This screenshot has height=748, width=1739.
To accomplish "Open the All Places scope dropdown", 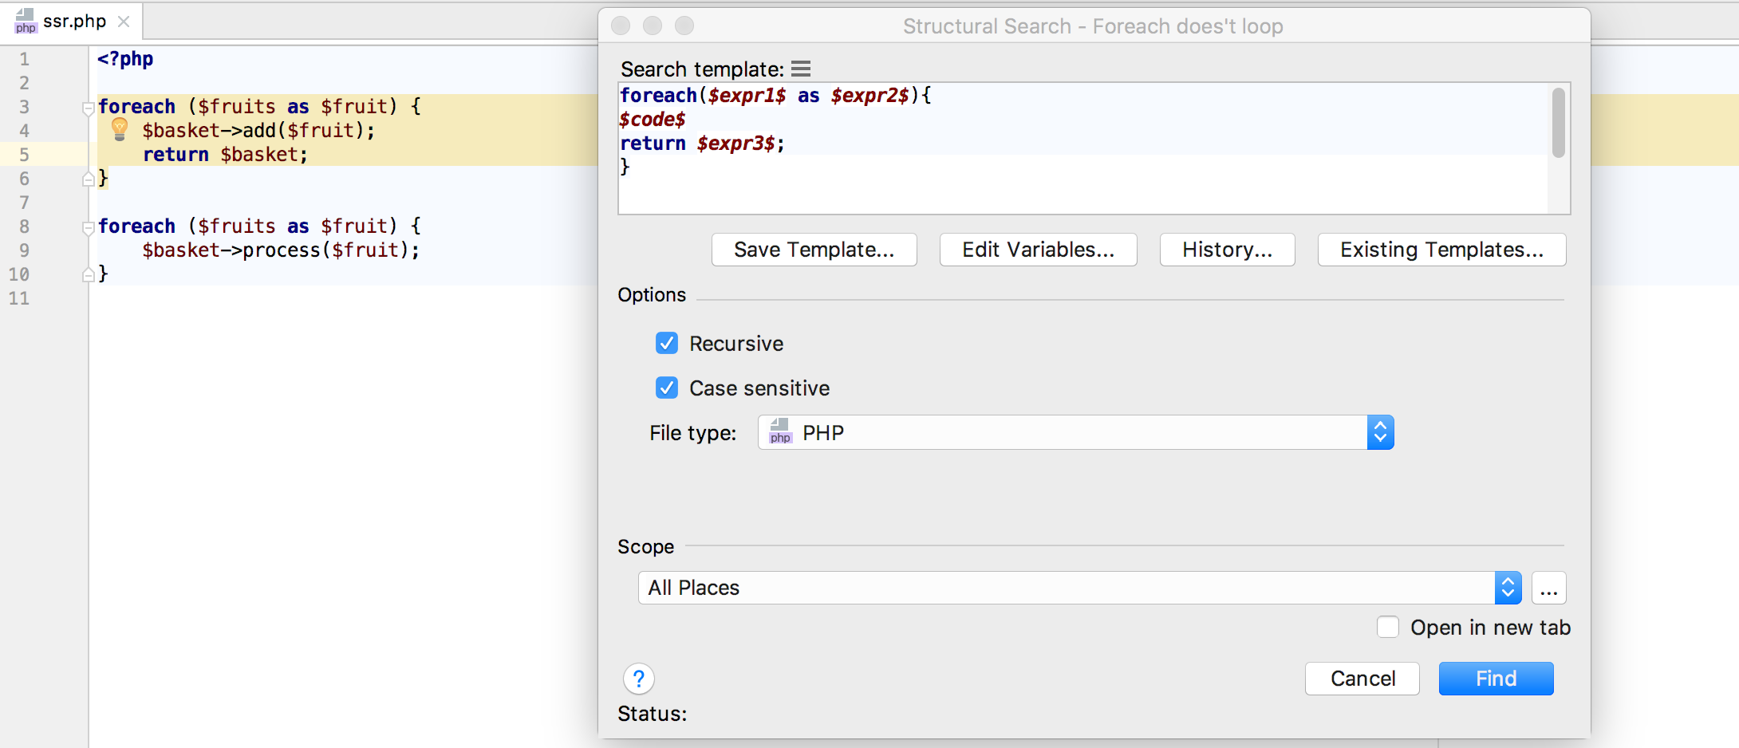I will pyautogui.click(x=1079, y=588).
